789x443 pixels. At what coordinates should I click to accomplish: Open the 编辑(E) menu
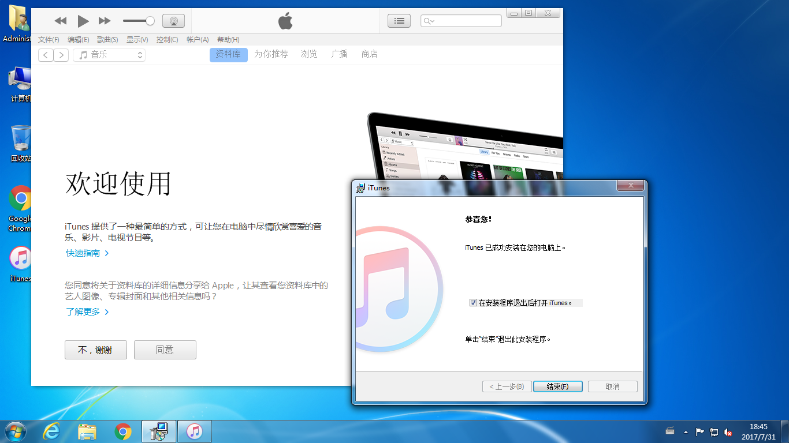(x=78, y=40)
